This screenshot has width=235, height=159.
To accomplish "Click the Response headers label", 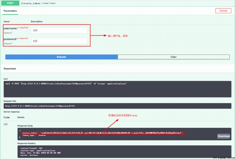I will coord(26,143).
